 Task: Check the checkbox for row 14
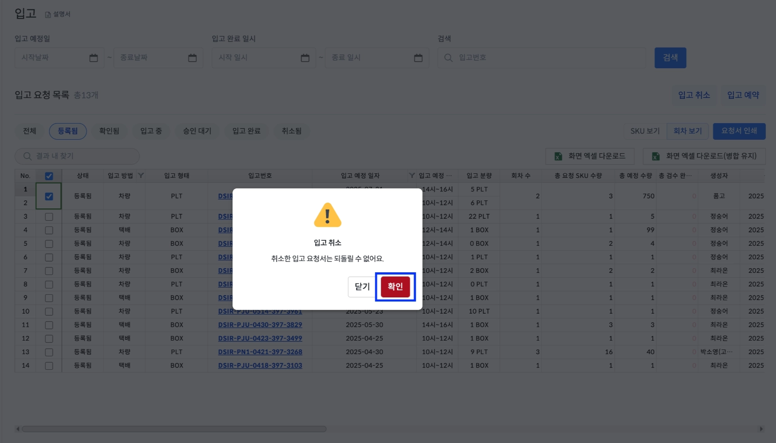[x=49, y=366]
